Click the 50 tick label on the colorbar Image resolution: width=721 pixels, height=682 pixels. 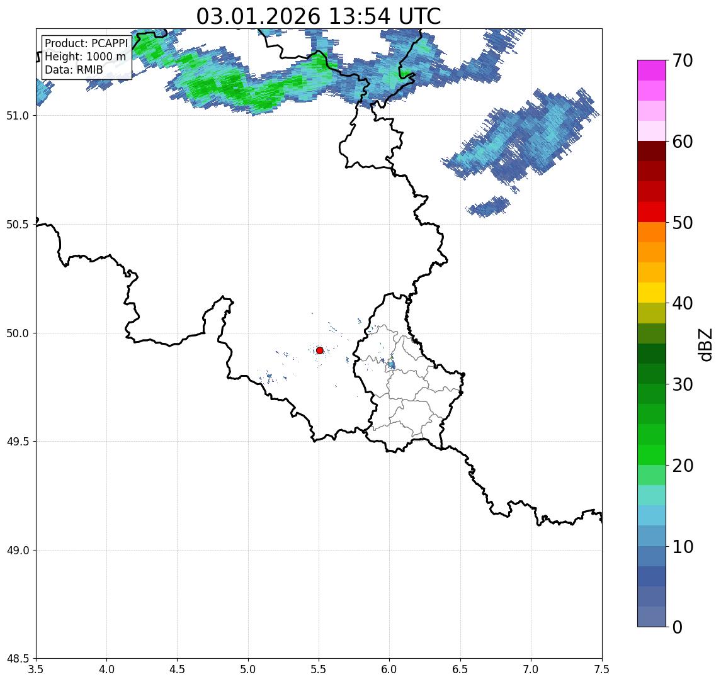point(683,223)
